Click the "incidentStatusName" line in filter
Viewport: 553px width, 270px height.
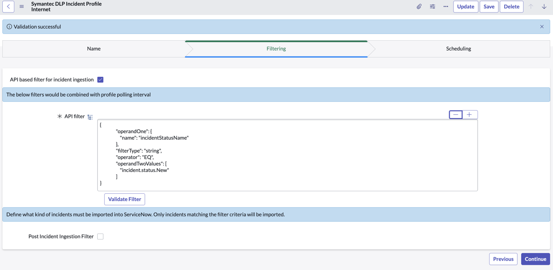pos(155,138)
